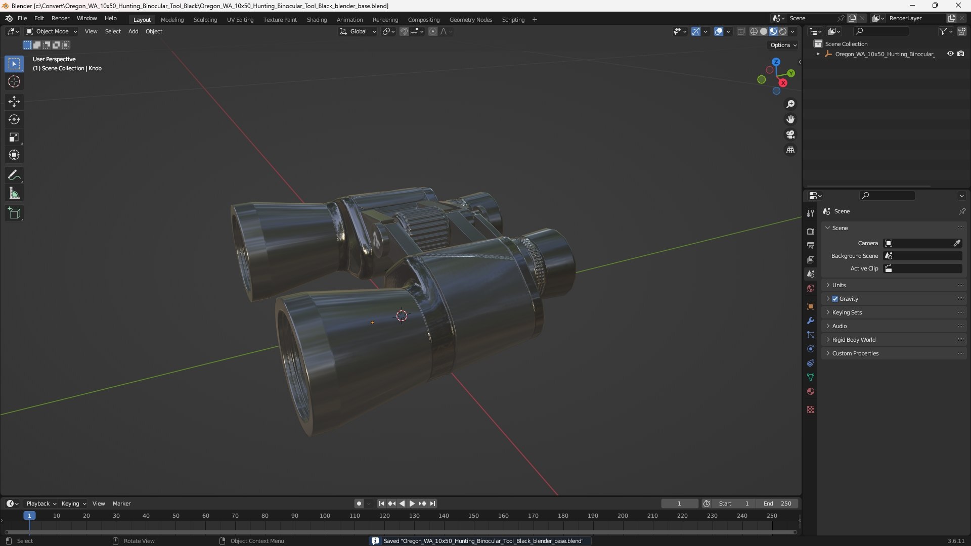This screenshot has height=546, width=971.
Task: Toggle snapping magnet icon
Action: pyautogui.click(x=404, y=31)
